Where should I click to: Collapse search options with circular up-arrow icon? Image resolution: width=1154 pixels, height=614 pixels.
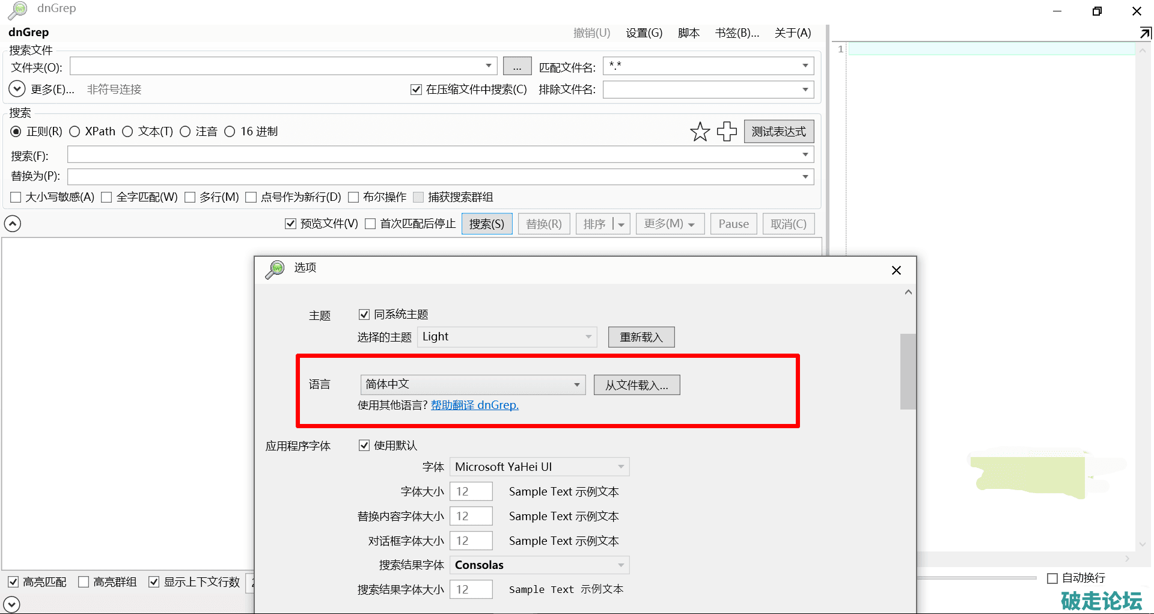coord(13,224)
